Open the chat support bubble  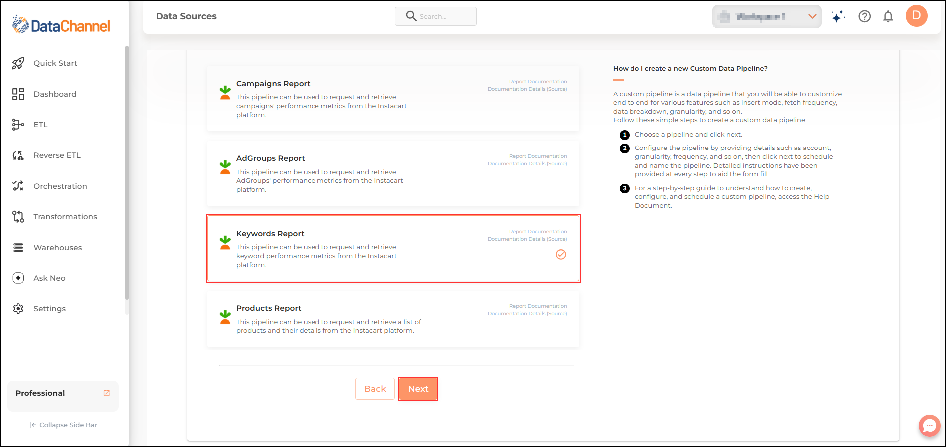click(x=930, y=426)
